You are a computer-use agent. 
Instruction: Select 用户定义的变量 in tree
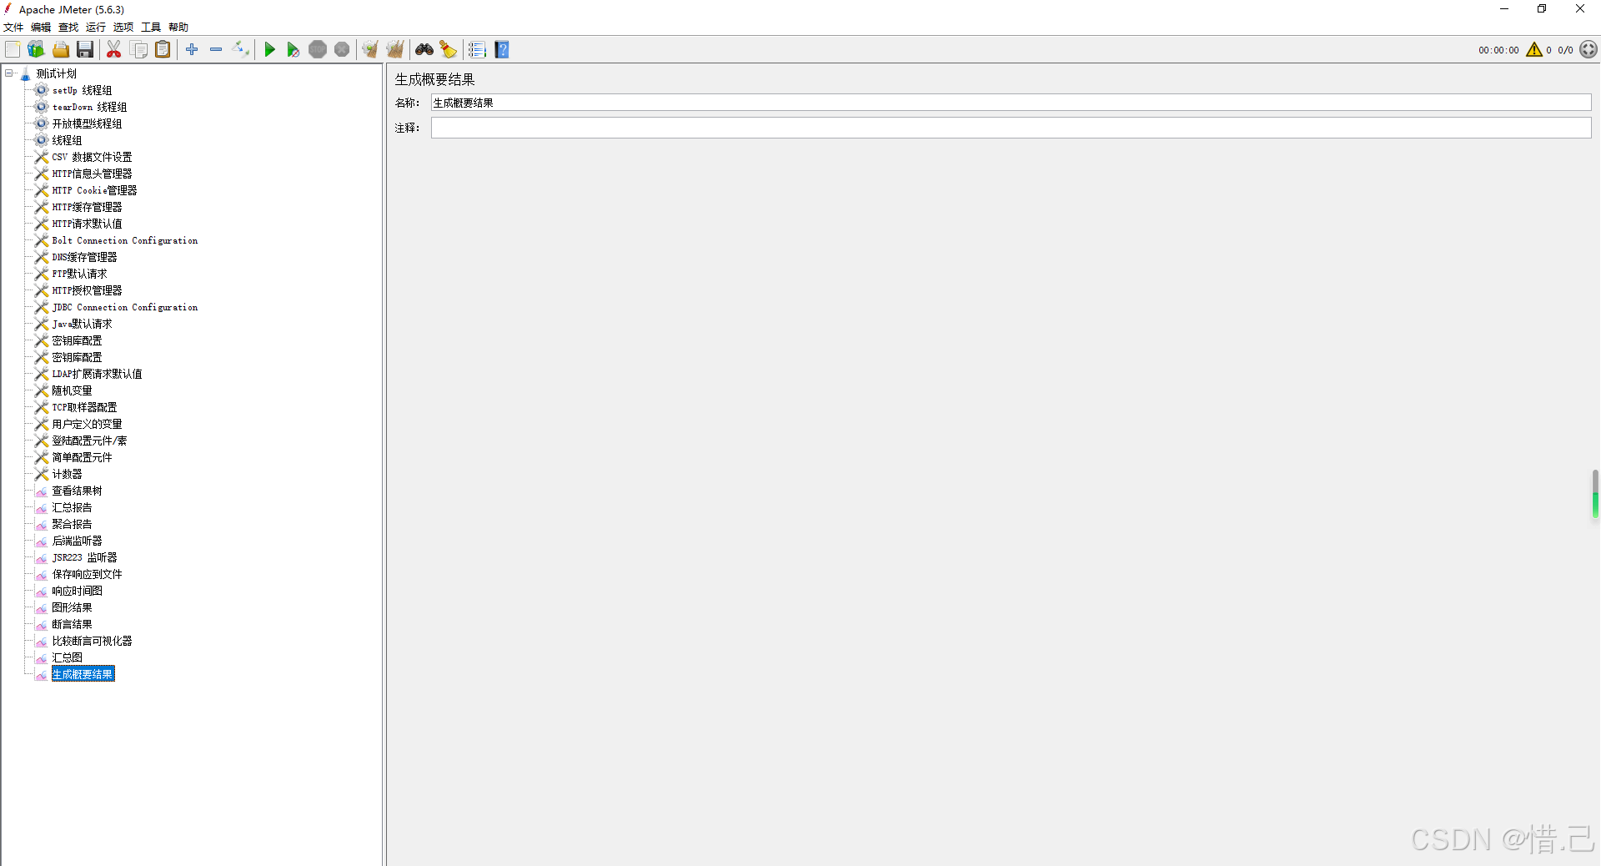(x=87, y=424)
